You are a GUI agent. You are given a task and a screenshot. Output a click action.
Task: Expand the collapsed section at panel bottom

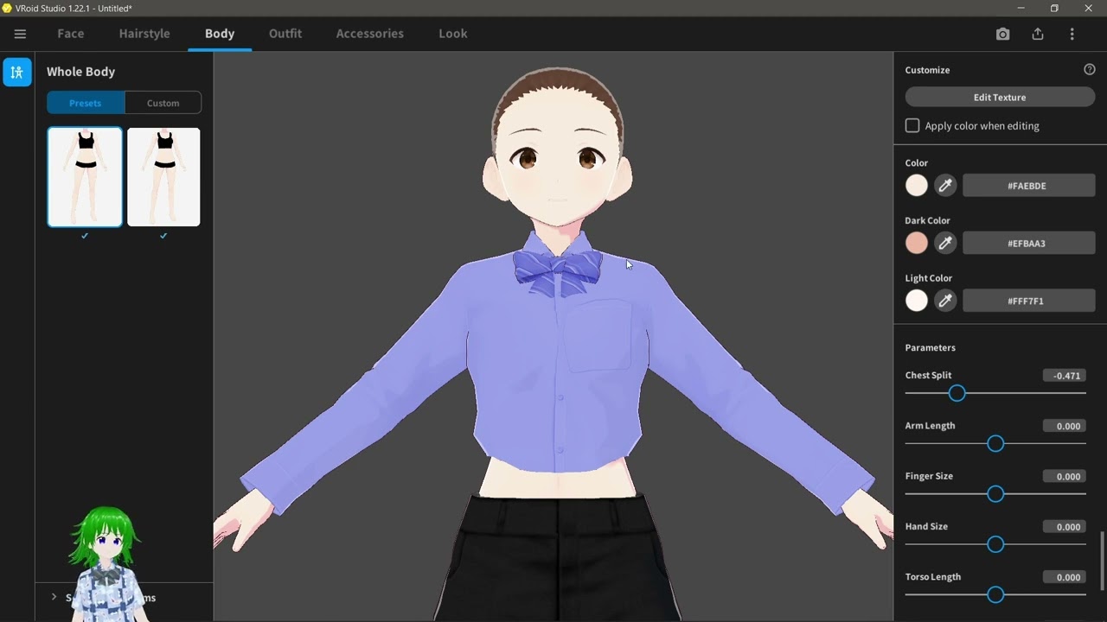pos(54,597)
